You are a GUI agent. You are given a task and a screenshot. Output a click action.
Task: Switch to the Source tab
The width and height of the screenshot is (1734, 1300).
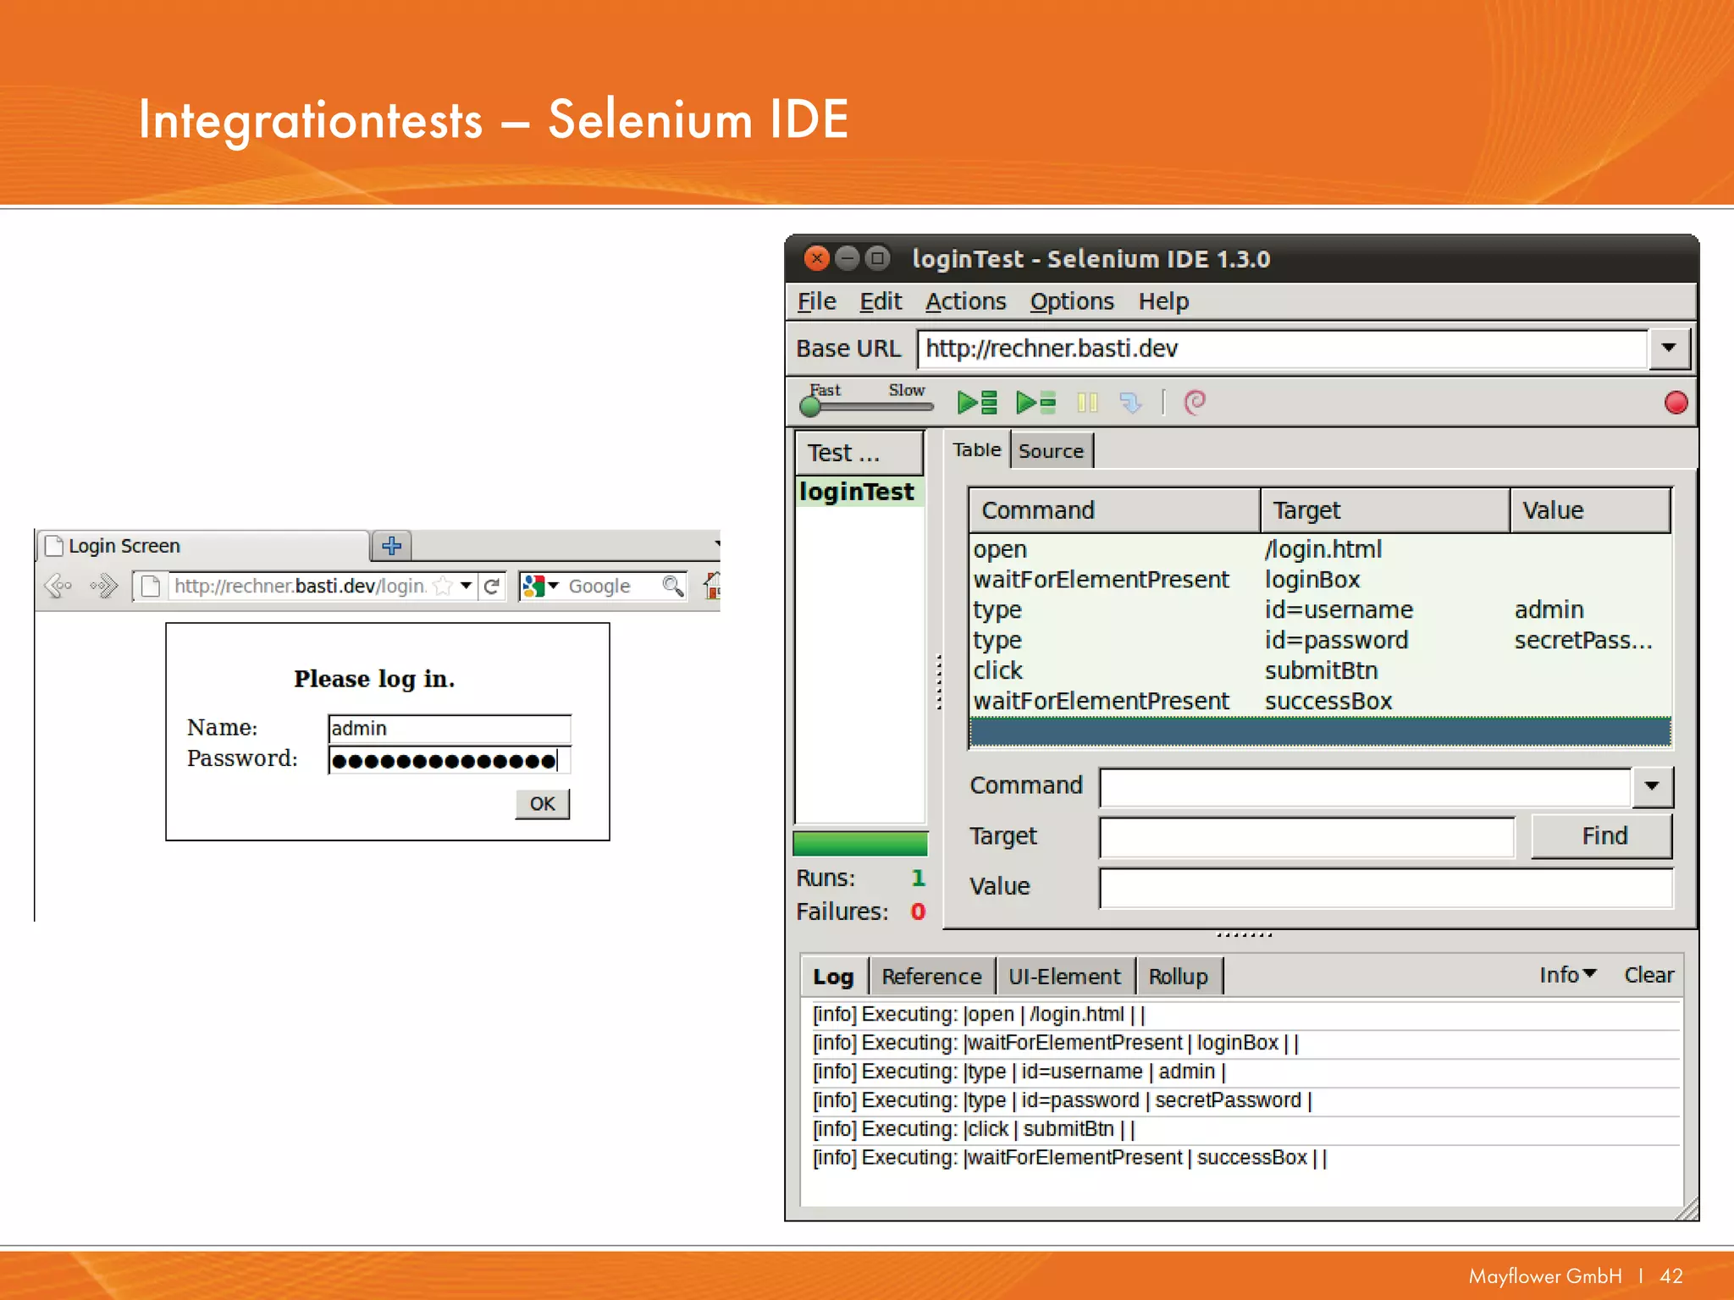point(1051,451)
